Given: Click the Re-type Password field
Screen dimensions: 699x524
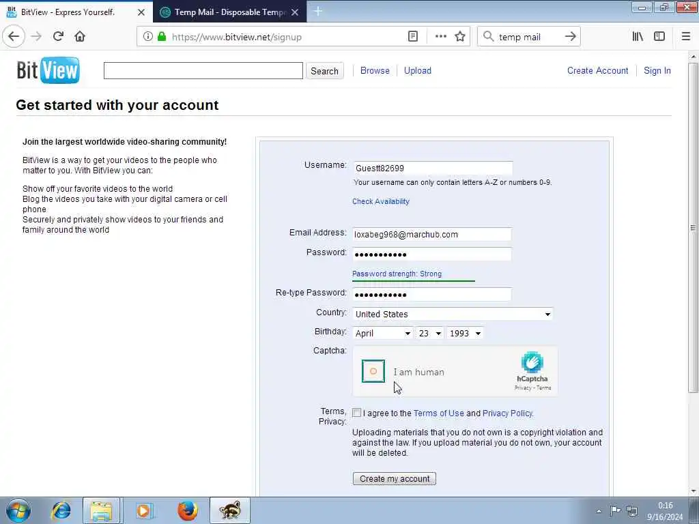Looking at the screenshot, I should [432, 295].
